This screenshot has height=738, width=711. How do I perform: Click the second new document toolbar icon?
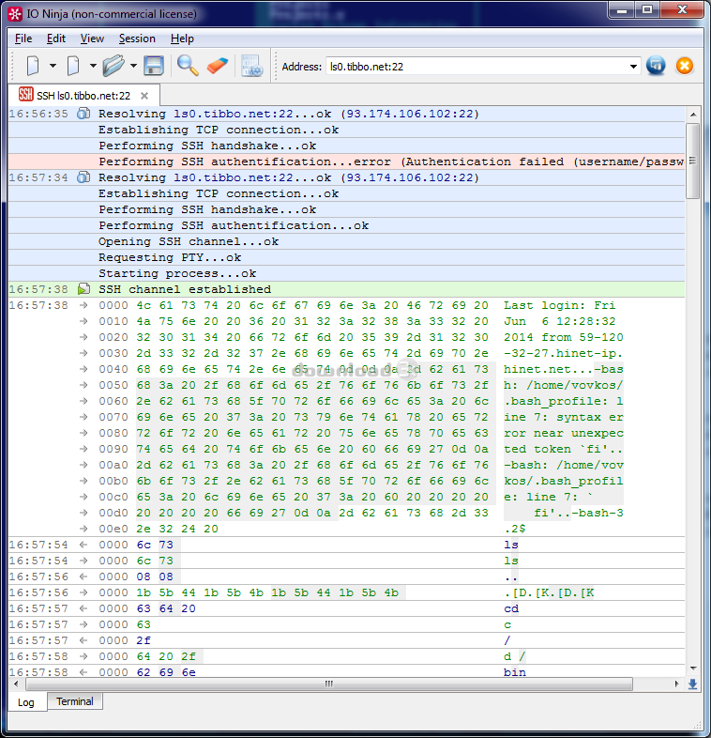73,66
